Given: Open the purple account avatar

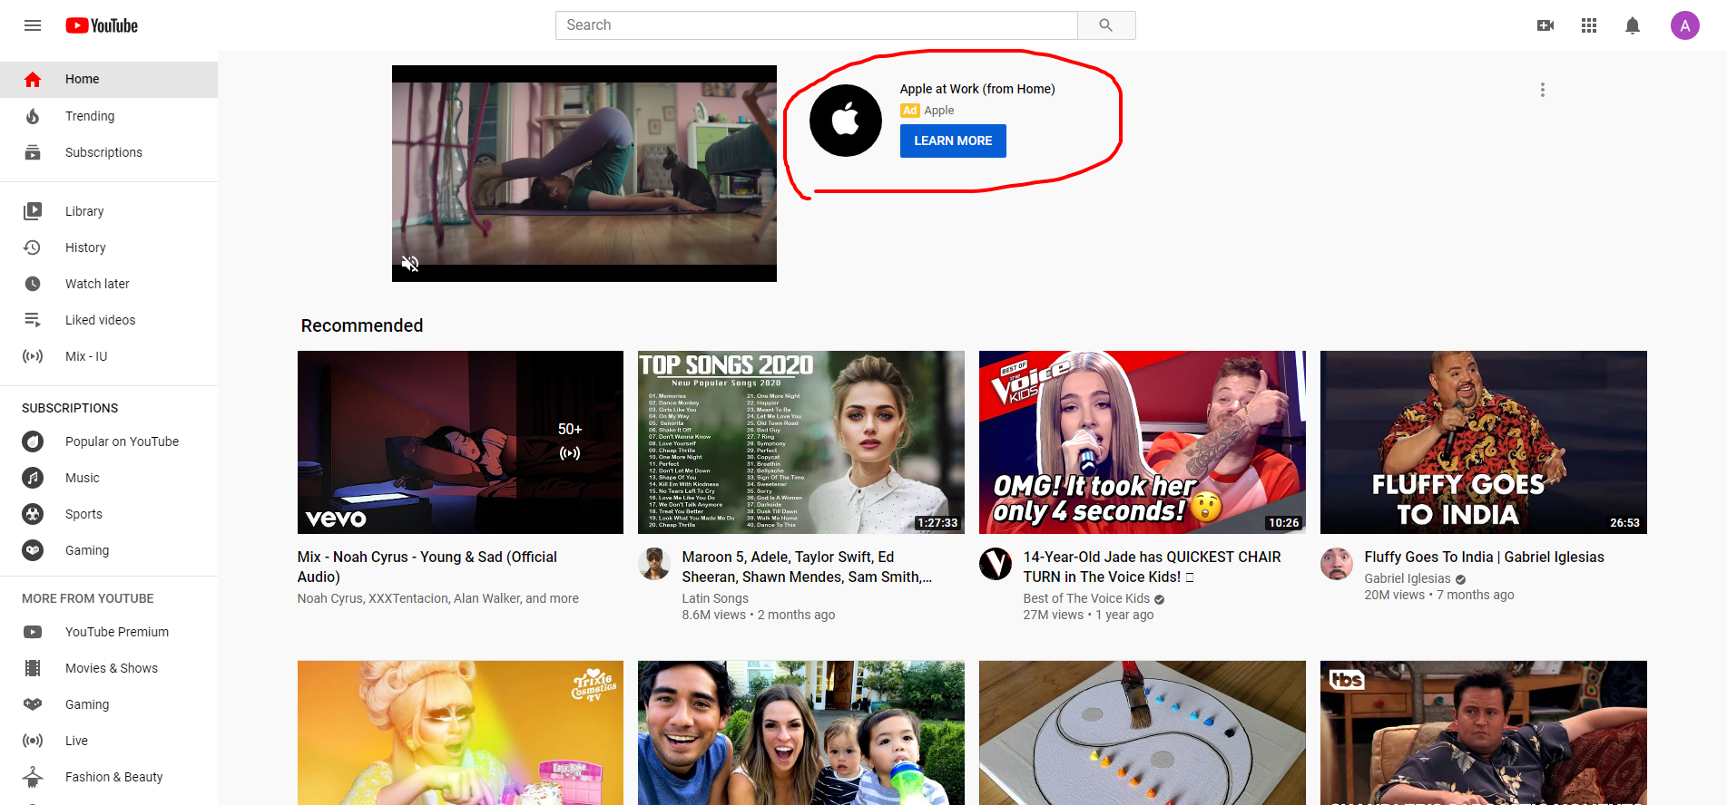Looking at the screenshot, I should click(1684, 25).
